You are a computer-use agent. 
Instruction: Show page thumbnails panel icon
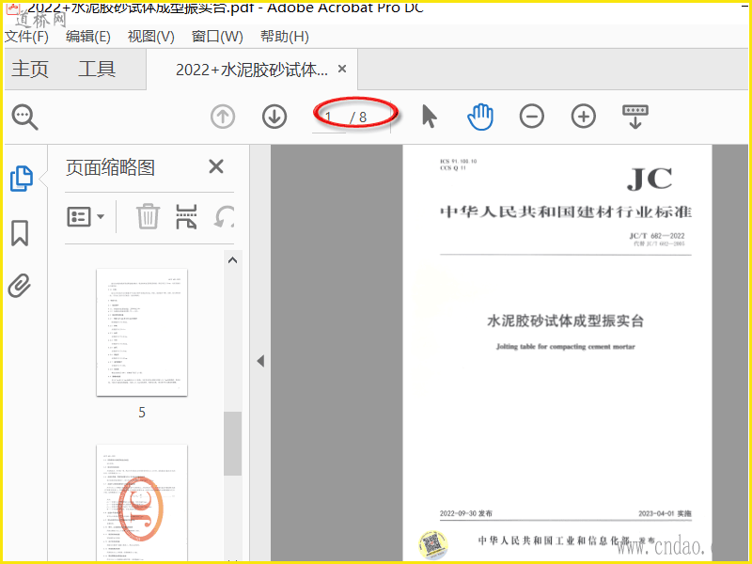tap(21, 179)
